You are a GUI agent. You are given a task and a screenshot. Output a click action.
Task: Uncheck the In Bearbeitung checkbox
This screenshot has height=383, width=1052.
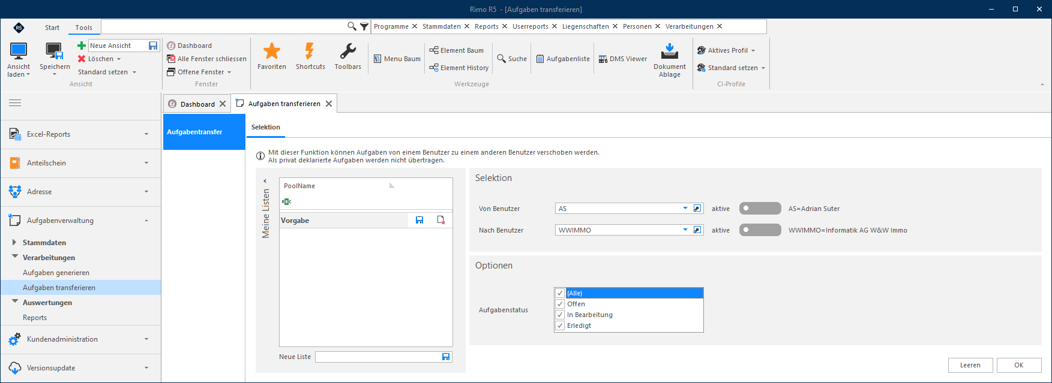[x=560, y=315]
